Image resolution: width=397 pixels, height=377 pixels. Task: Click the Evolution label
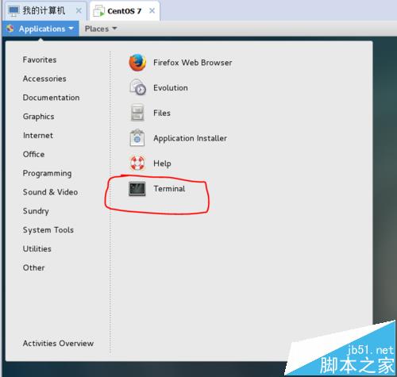(x=171, y=88)
